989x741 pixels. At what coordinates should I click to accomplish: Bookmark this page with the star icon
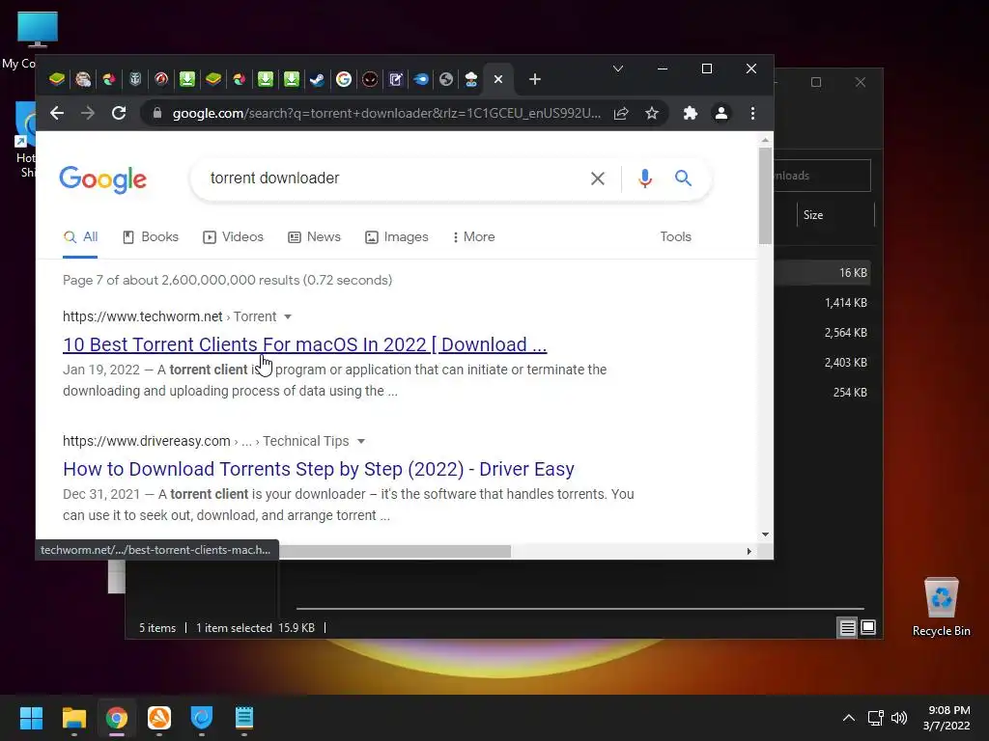(652, 114)
